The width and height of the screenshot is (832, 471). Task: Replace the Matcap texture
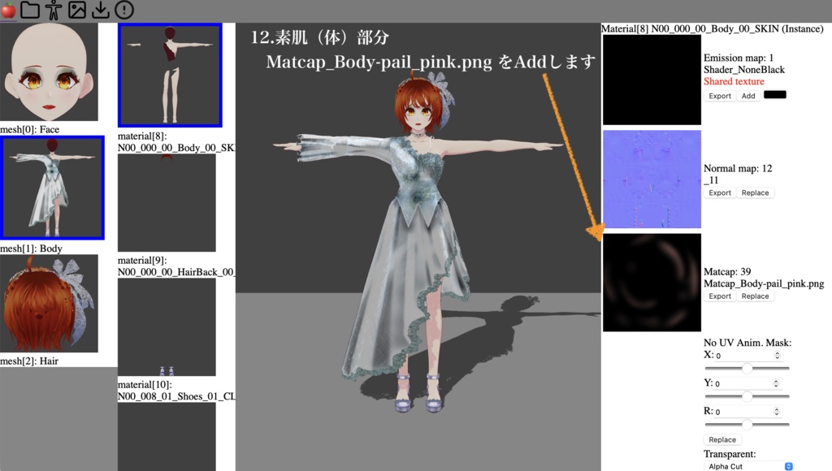755,296
